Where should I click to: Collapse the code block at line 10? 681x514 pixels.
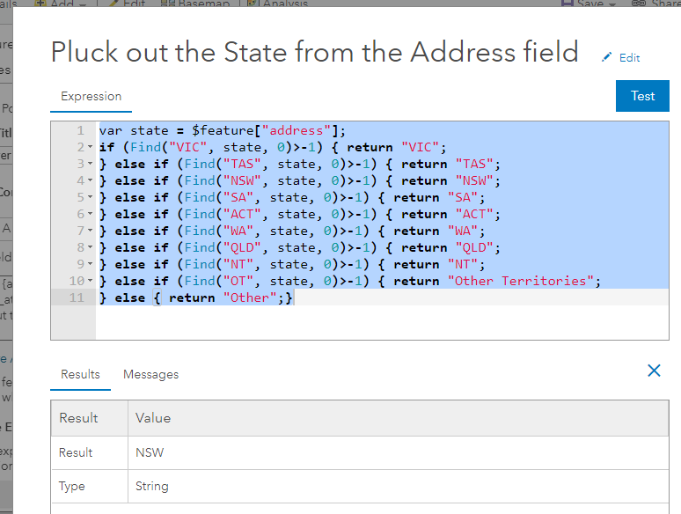(91, 282)
